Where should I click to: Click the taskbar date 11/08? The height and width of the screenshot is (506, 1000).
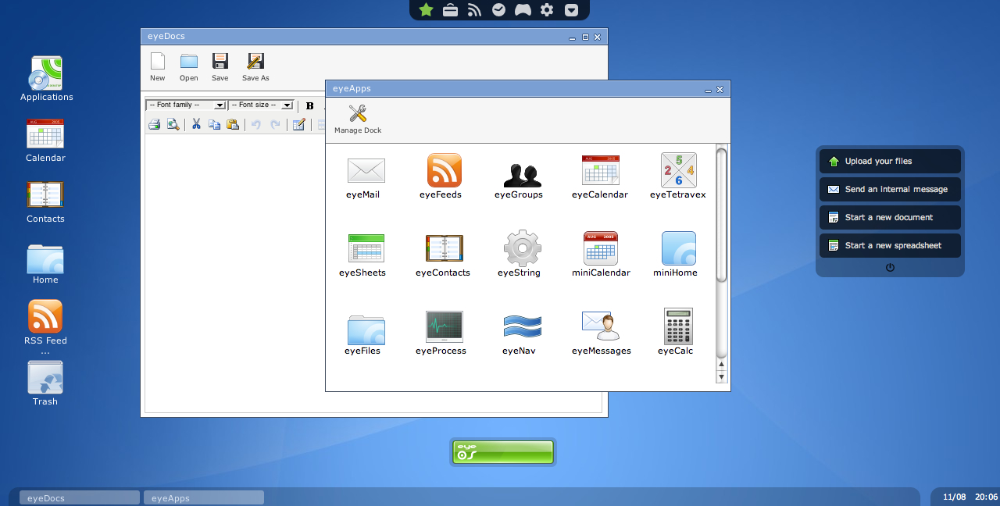955,497
